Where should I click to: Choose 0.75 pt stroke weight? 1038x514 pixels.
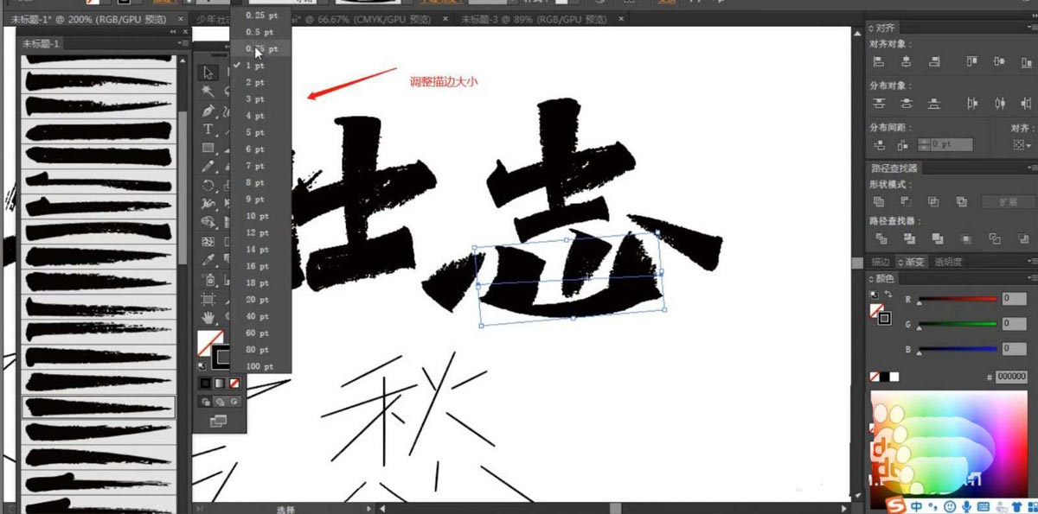[x=261, y=49]
